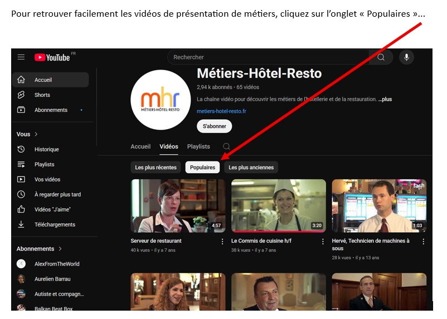Viewport: 447px width, 319px height.
Task: Click the YouTube logo
Action: pyautogui.click(x=52, y=57)
